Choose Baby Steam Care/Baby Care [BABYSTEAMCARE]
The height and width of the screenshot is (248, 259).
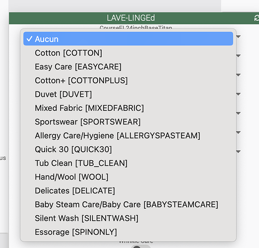click(128, 204)
